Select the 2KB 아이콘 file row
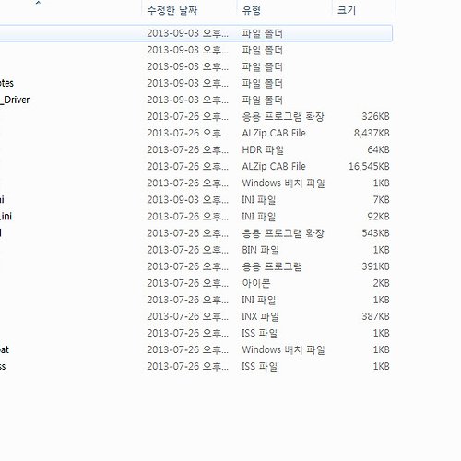The image size is (461, 461). point(195,283)
